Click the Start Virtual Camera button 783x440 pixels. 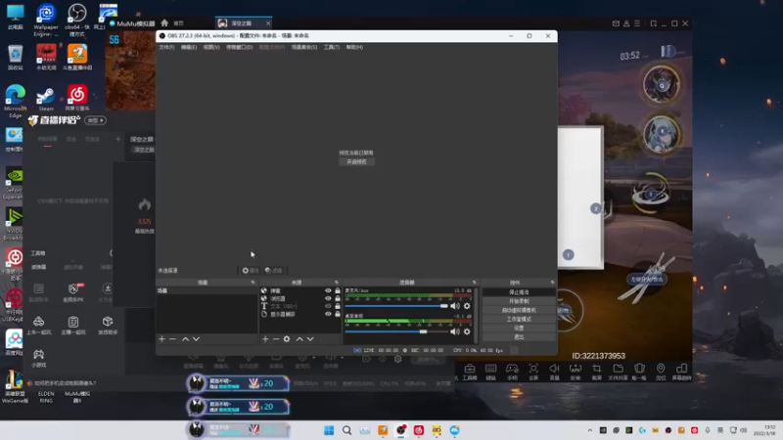519,310
